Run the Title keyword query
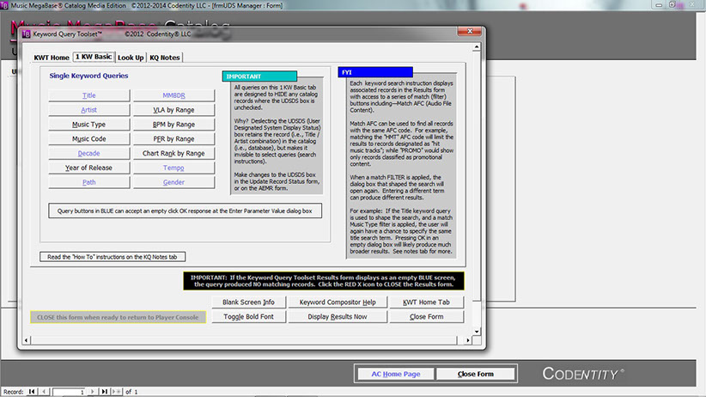The height and width of the screenshot is (397, 706). pyautogui.click(x=89, y=95)
